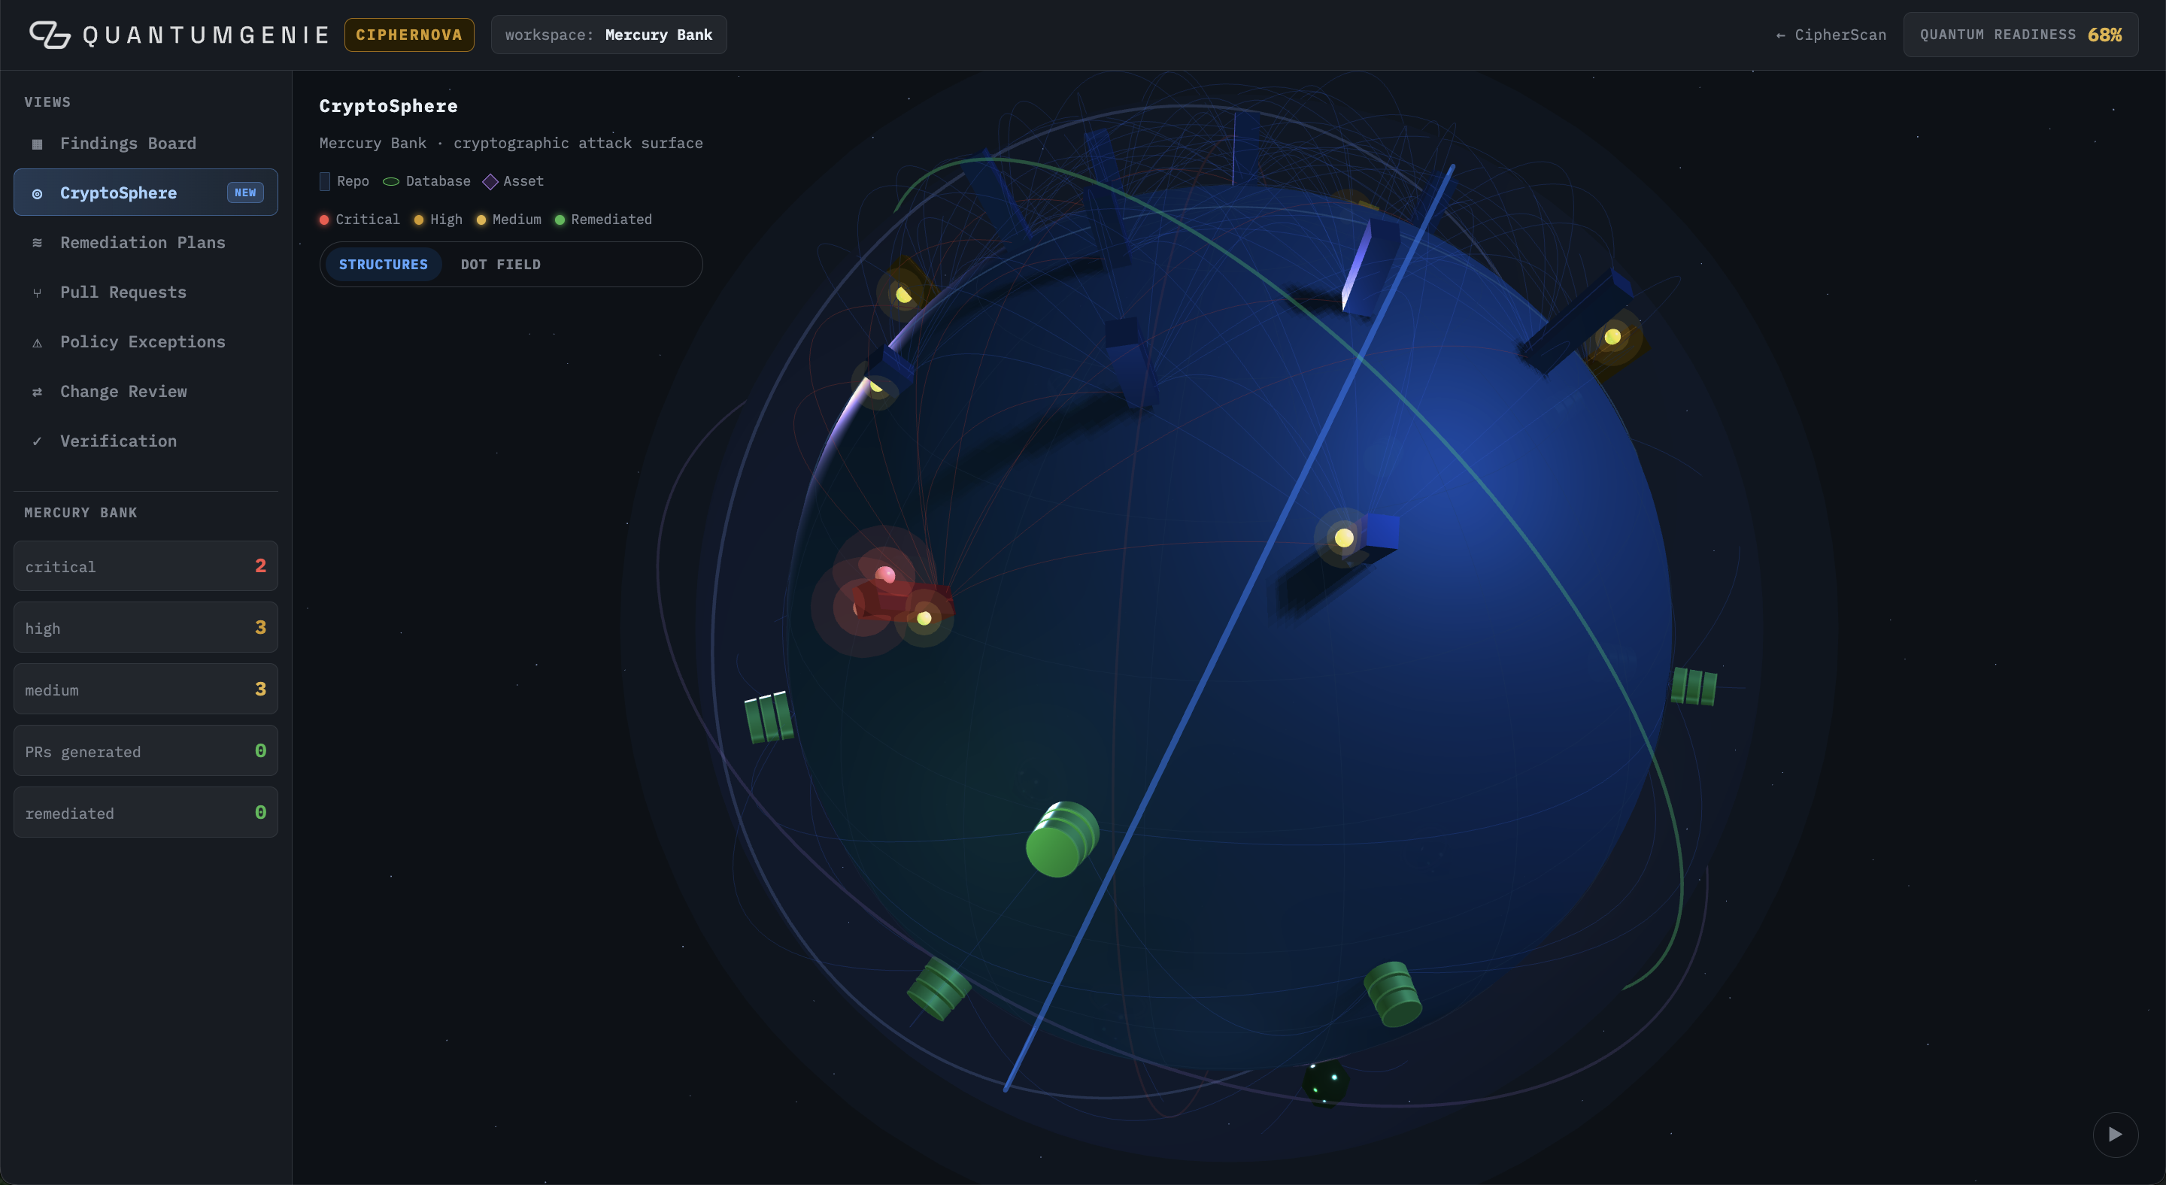Click the Quantum Readiness 68% indicator

point(2021,35)
